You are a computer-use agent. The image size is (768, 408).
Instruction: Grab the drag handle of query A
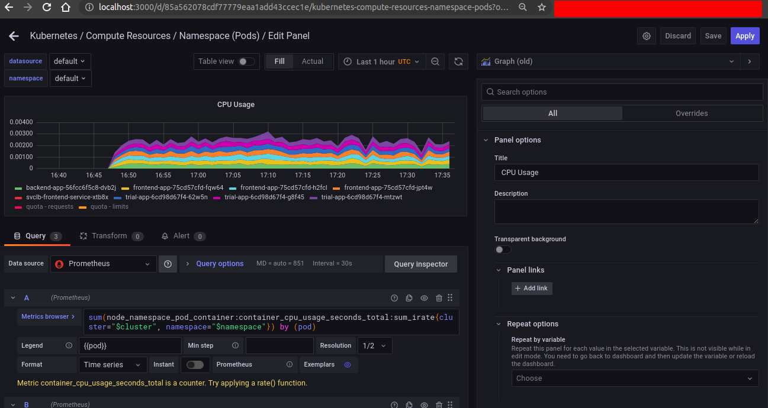pos(450,298)
